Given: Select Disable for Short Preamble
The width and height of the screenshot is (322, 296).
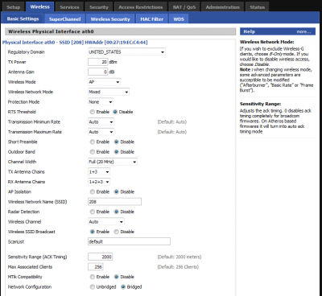Looking at the screenshot, I should point(117,142).
